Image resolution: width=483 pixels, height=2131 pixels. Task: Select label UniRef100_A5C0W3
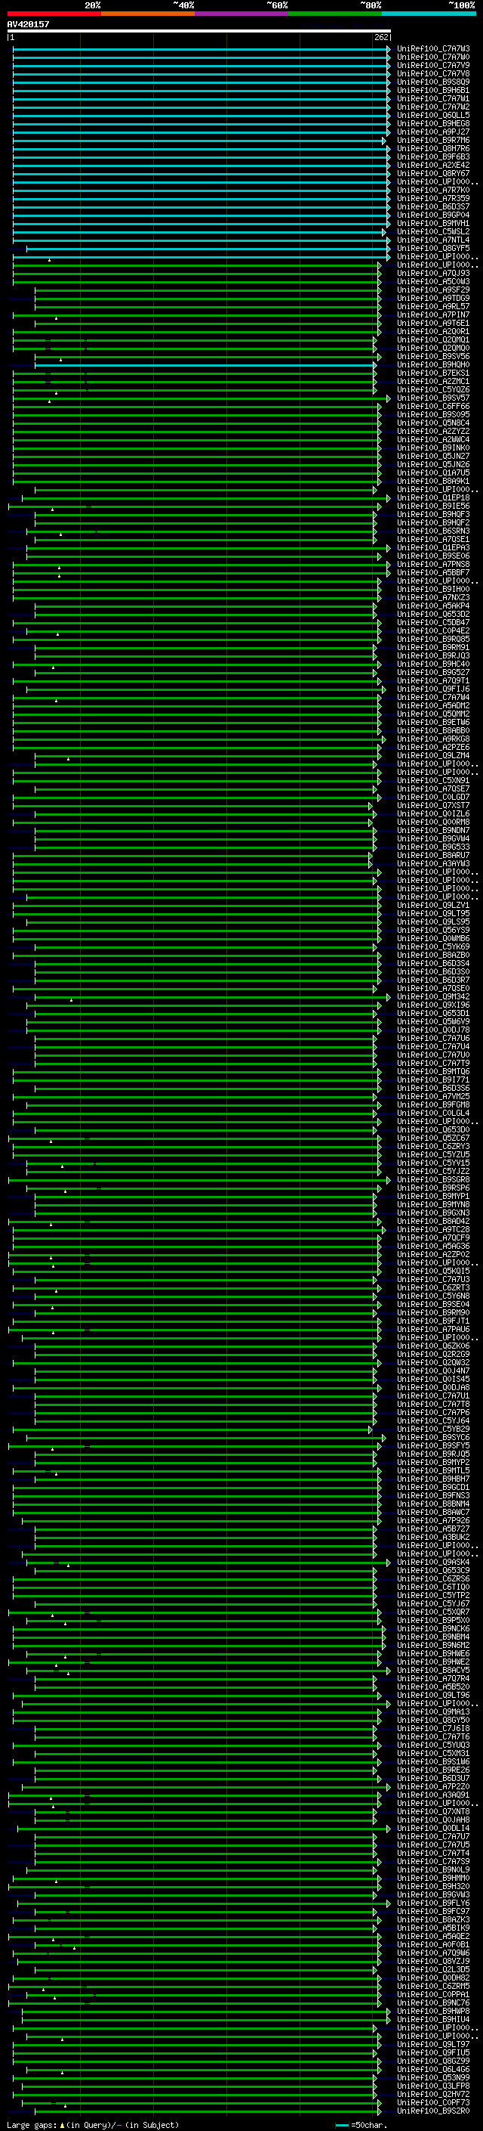click(433, 281)
